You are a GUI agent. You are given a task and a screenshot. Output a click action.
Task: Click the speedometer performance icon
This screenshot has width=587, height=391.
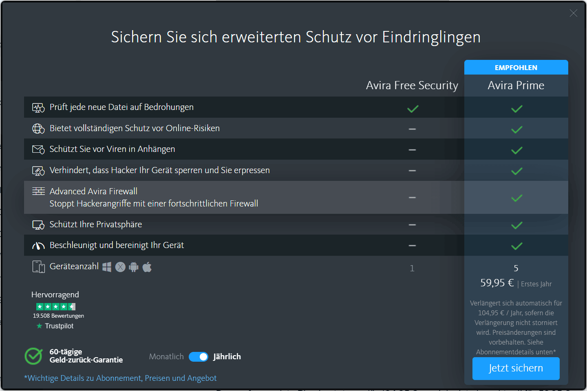pyautogui.click(x=38, y=246)
